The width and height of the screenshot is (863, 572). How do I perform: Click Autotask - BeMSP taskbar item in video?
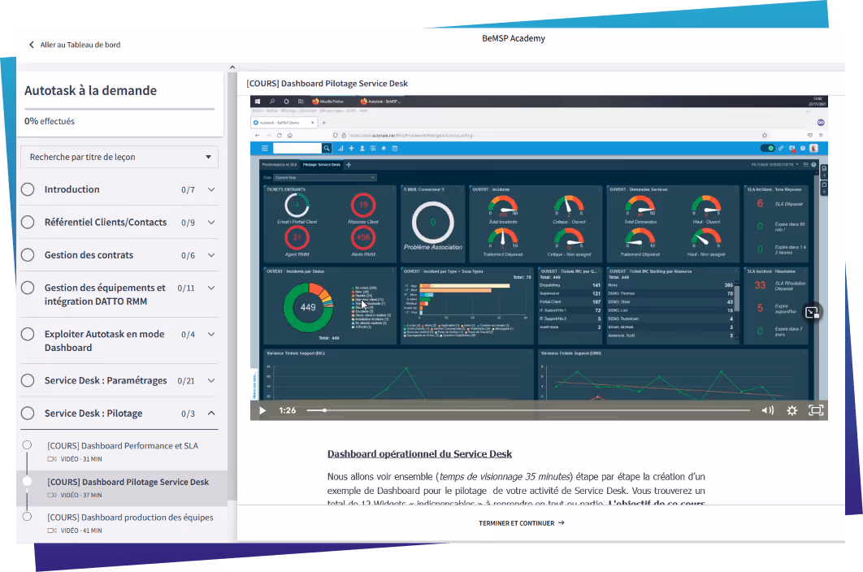(x=381, y=102)
